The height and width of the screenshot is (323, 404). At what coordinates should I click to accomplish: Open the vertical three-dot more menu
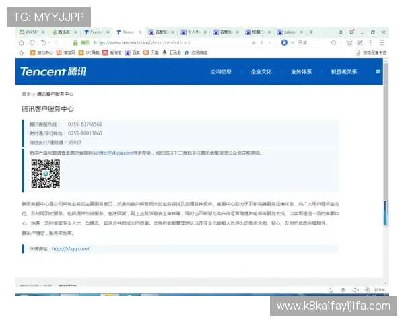pos(371,43)
